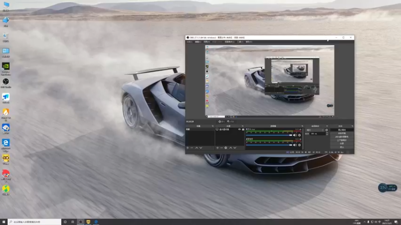Image resolution: width=401 pixels, height=225 pixels.
Task: Open the Windows Start menu
Action: coord(4,222)
